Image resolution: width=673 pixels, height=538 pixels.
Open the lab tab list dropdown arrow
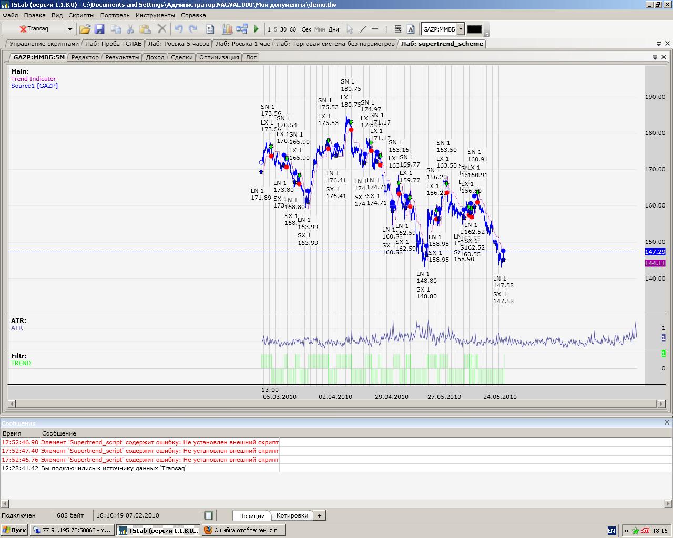658,44
